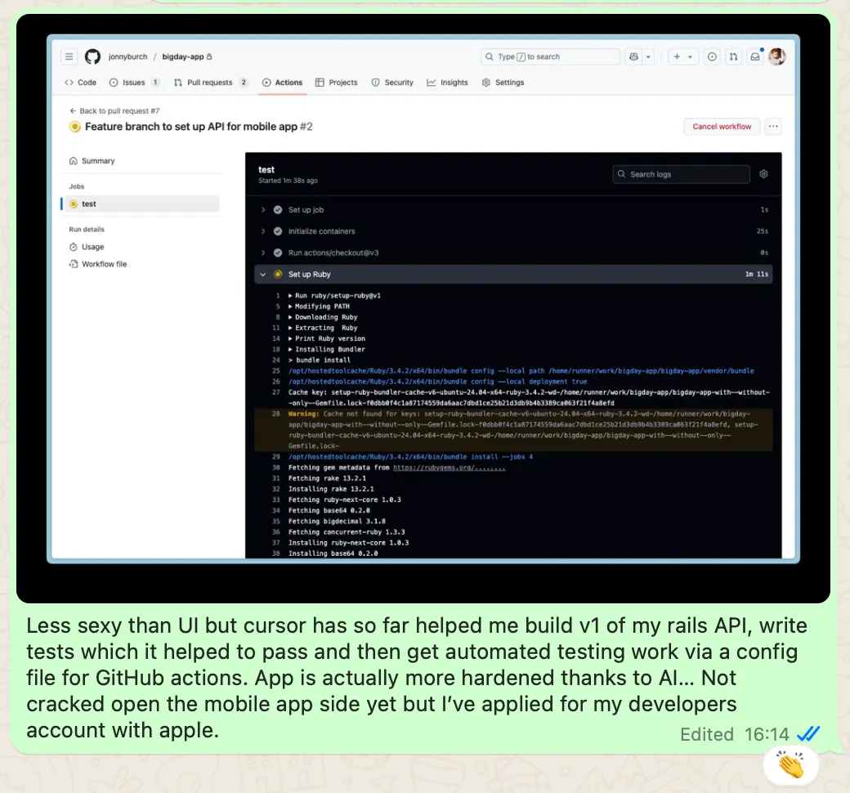Open the plus create-new dropdown

[682, 57]
